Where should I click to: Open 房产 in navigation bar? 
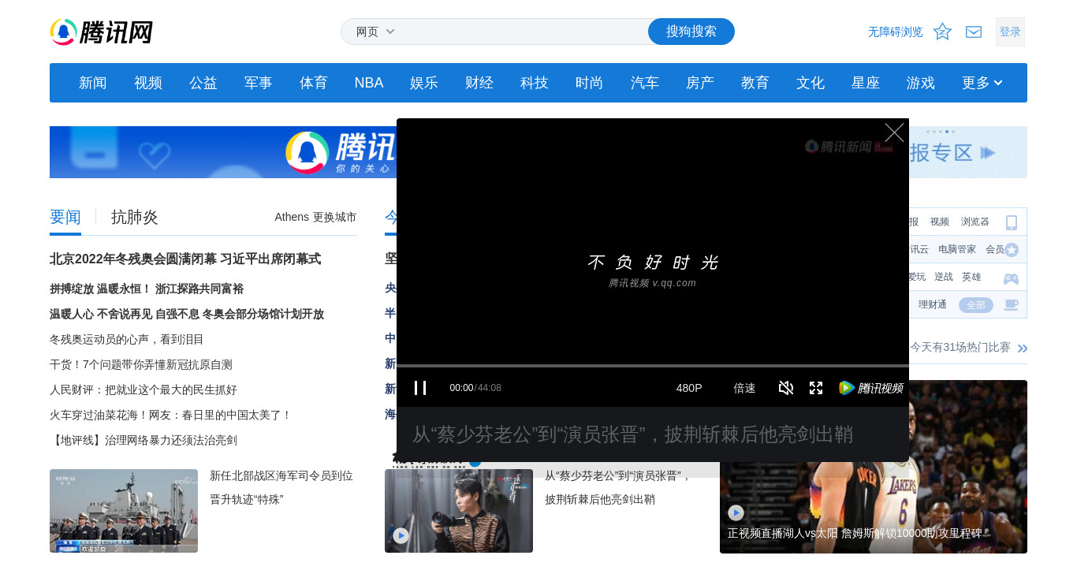click(x=700, y=83)
